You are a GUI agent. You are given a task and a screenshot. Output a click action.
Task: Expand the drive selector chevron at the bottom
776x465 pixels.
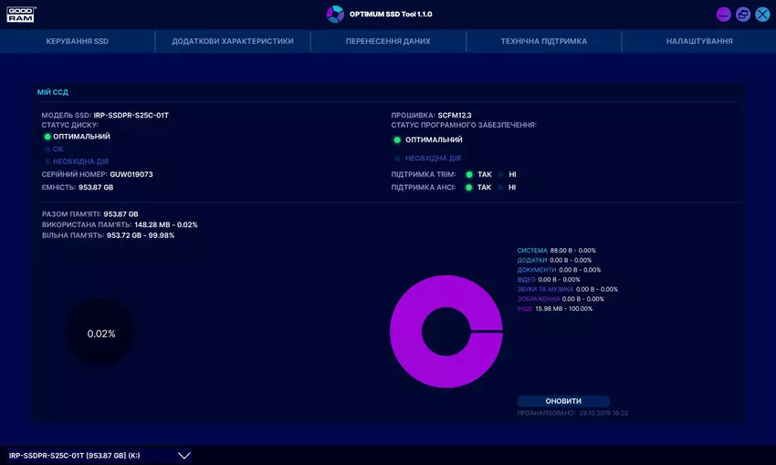pos(184,455)
